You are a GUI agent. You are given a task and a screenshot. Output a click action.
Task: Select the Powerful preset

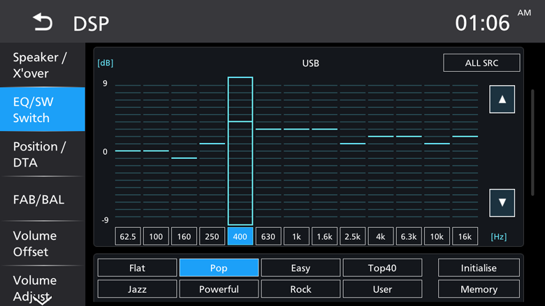[219, 289]
